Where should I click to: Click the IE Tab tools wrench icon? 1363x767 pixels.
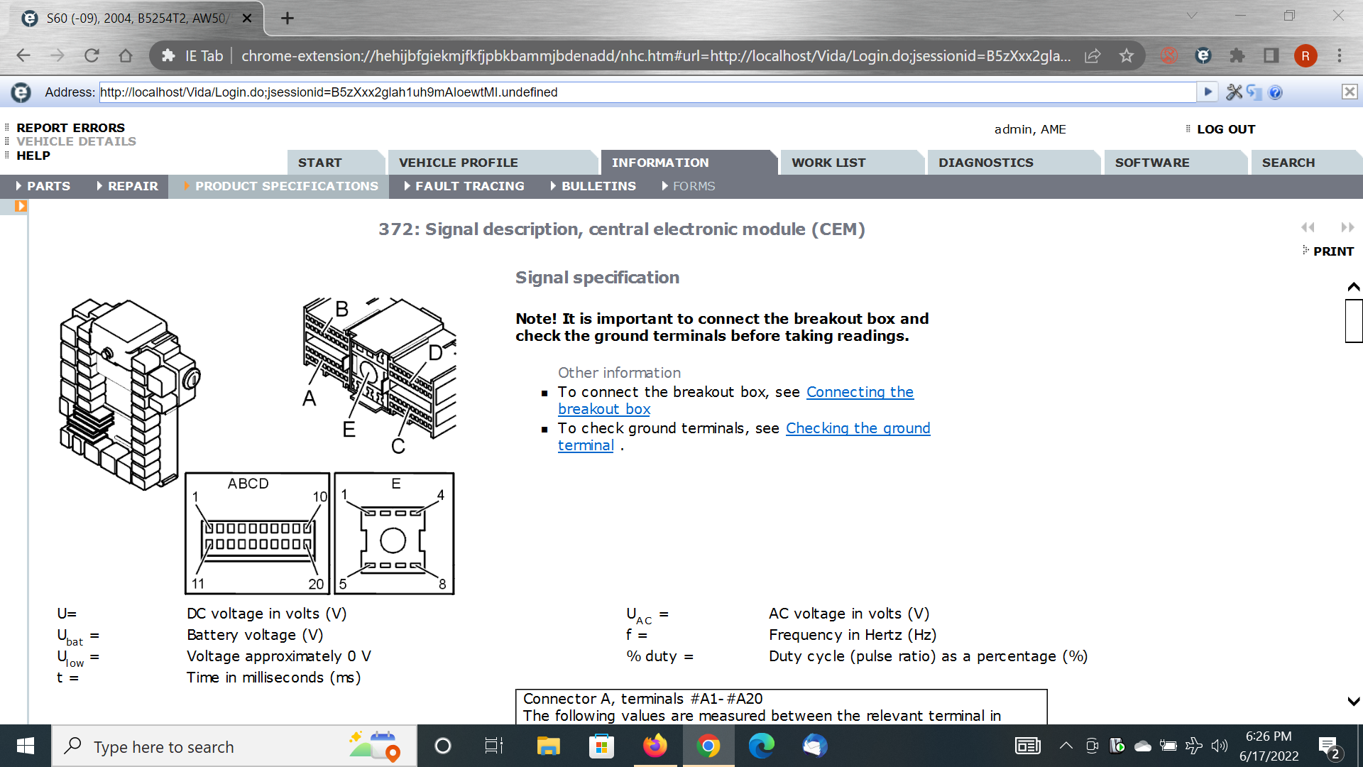tap(1235, 92)
